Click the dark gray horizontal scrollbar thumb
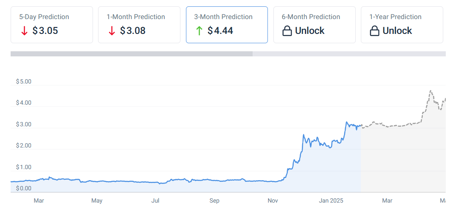The width and height of the screenshot is (453, 217). (131, 54)
